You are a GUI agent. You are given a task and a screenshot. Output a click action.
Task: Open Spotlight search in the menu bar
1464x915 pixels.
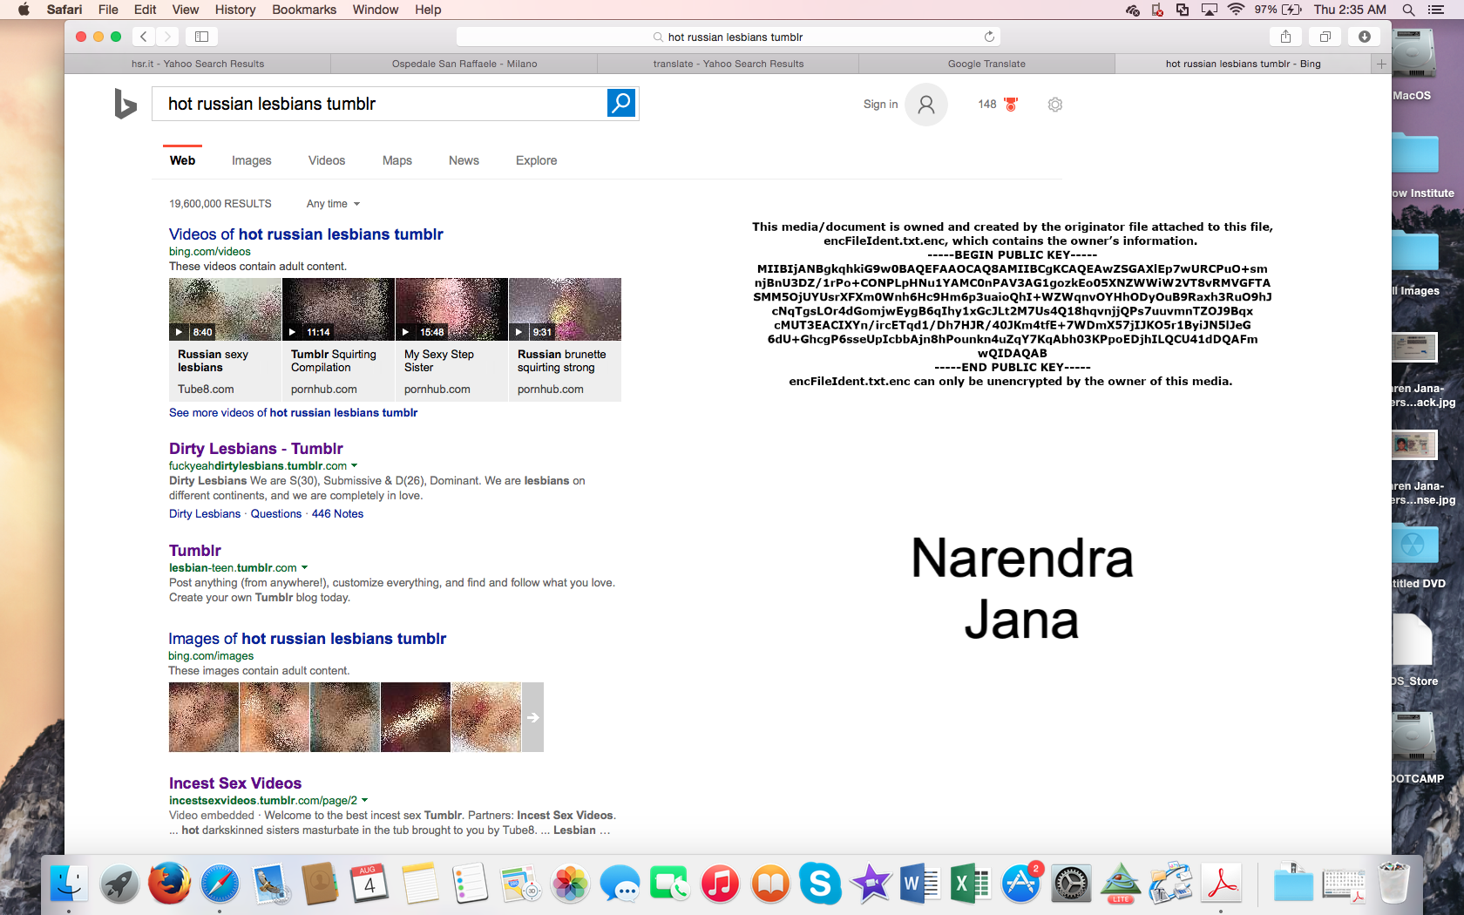1408,10
